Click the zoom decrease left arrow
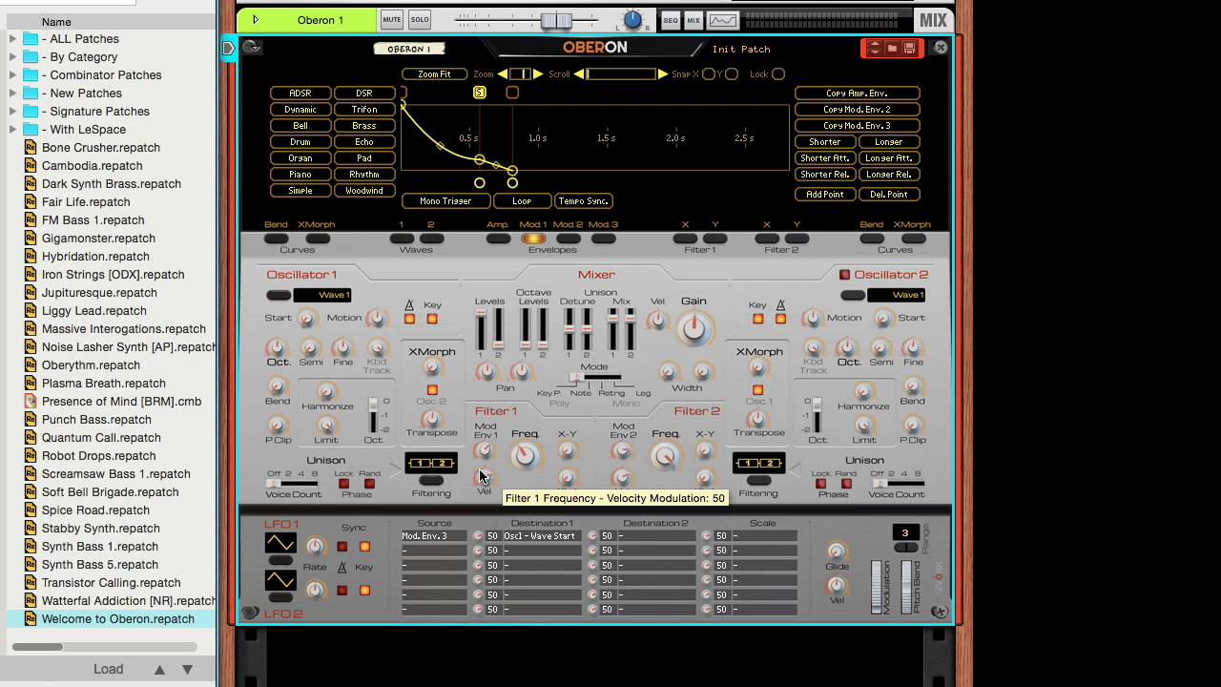Image resolution: width=1221 pixels, height=687 pixels. pos(503,74)
